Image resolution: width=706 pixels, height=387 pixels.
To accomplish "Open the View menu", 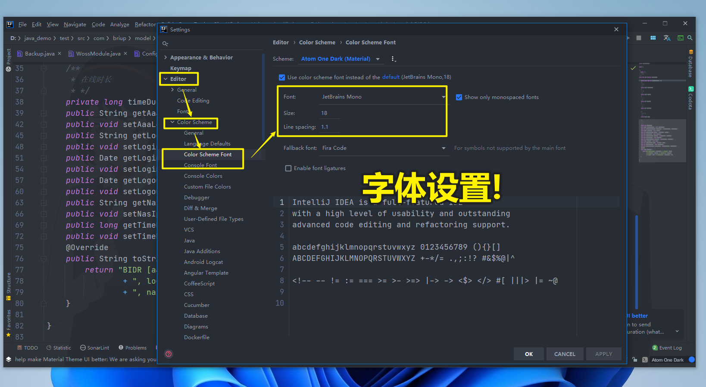I will [53, 25].
